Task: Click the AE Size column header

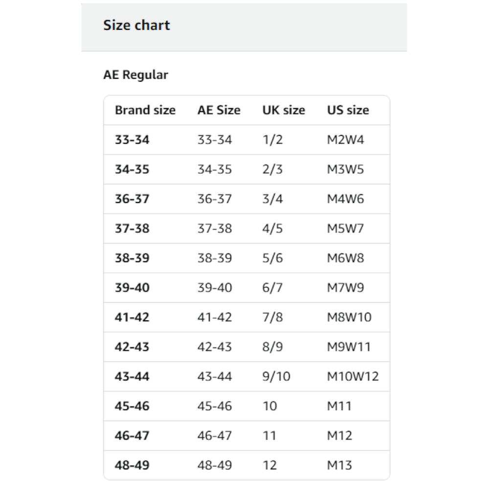Action: tap(219, 110)
